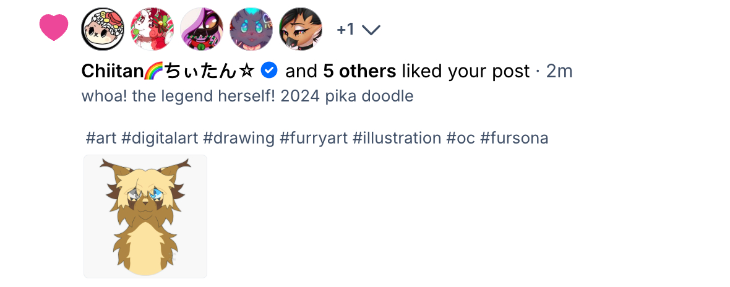
Task: Click the 2m timestamp
Action: 559,72
